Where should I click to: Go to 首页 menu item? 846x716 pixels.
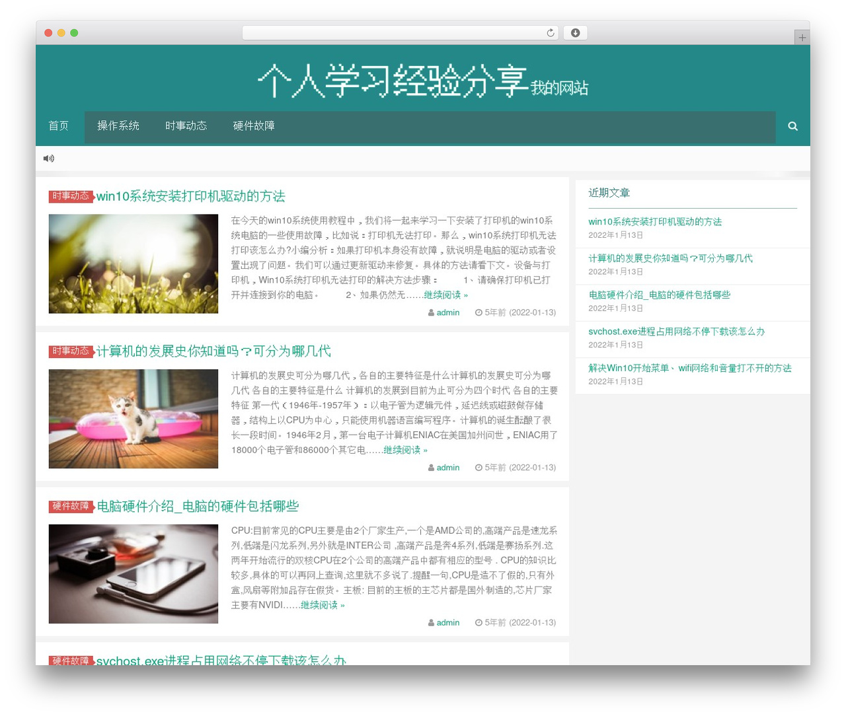[59, 126]
